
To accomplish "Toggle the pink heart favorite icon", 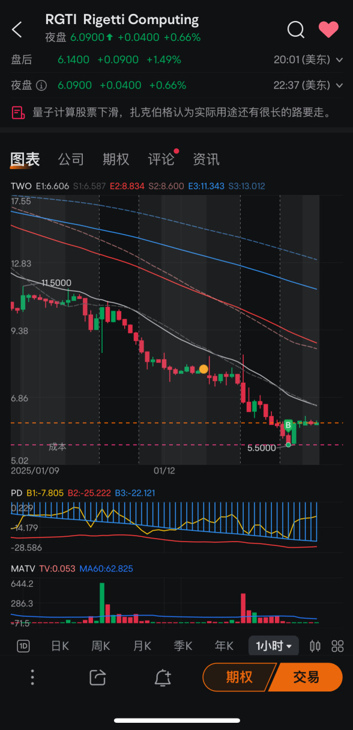I will coord(328,29).
